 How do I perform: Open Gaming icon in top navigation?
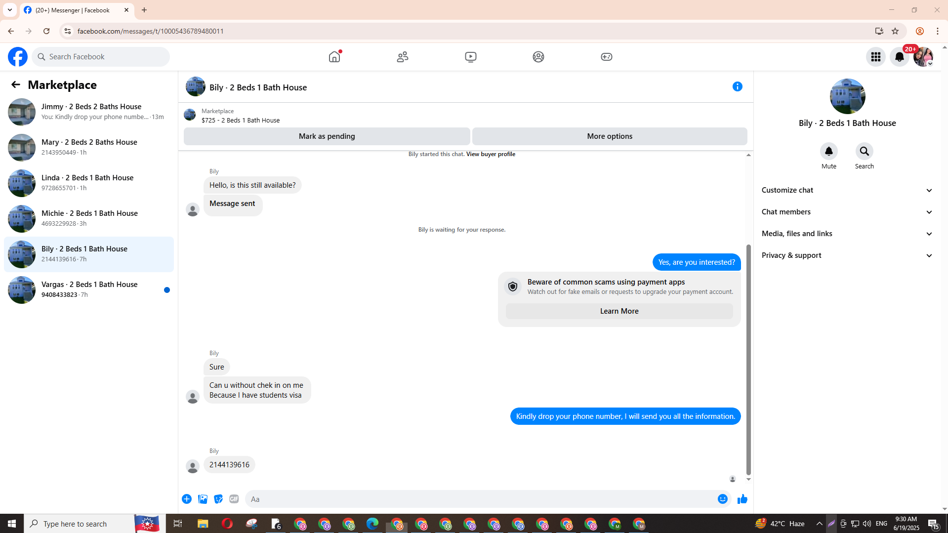point(607,57)
